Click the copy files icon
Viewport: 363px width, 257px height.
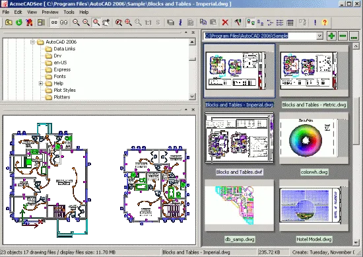(x=203, y=22)
